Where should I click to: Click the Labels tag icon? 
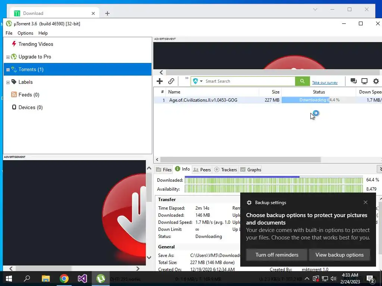[14, 82]
